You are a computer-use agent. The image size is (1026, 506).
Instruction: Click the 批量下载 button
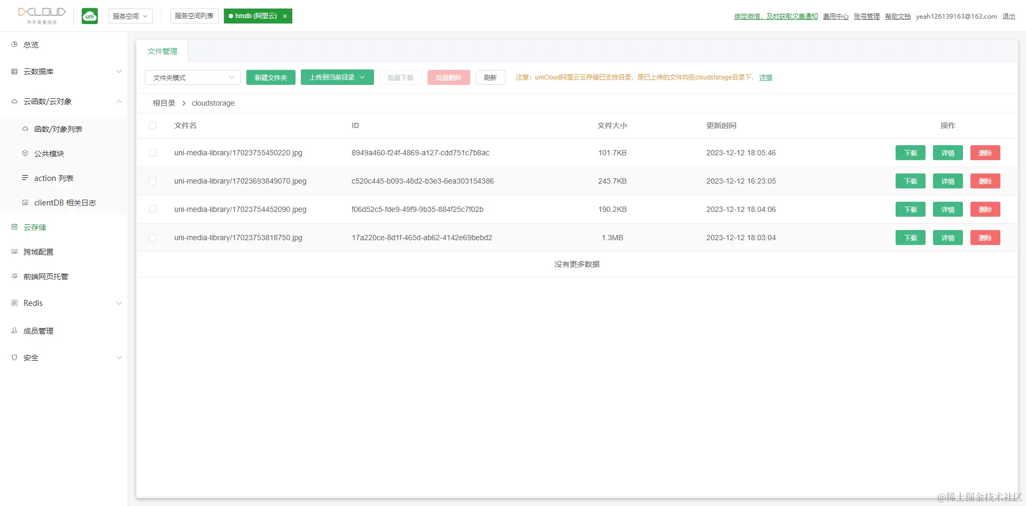pyautogui.click(x=400, y=77)
